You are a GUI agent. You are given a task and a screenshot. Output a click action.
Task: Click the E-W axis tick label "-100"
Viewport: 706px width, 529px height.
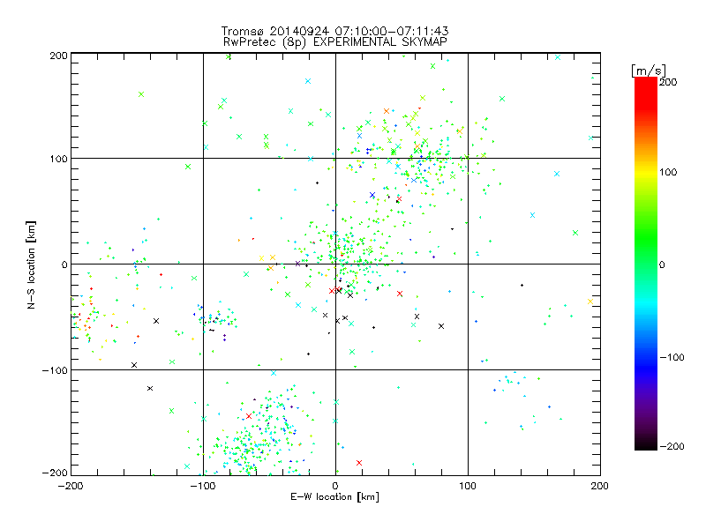(203, 486)
